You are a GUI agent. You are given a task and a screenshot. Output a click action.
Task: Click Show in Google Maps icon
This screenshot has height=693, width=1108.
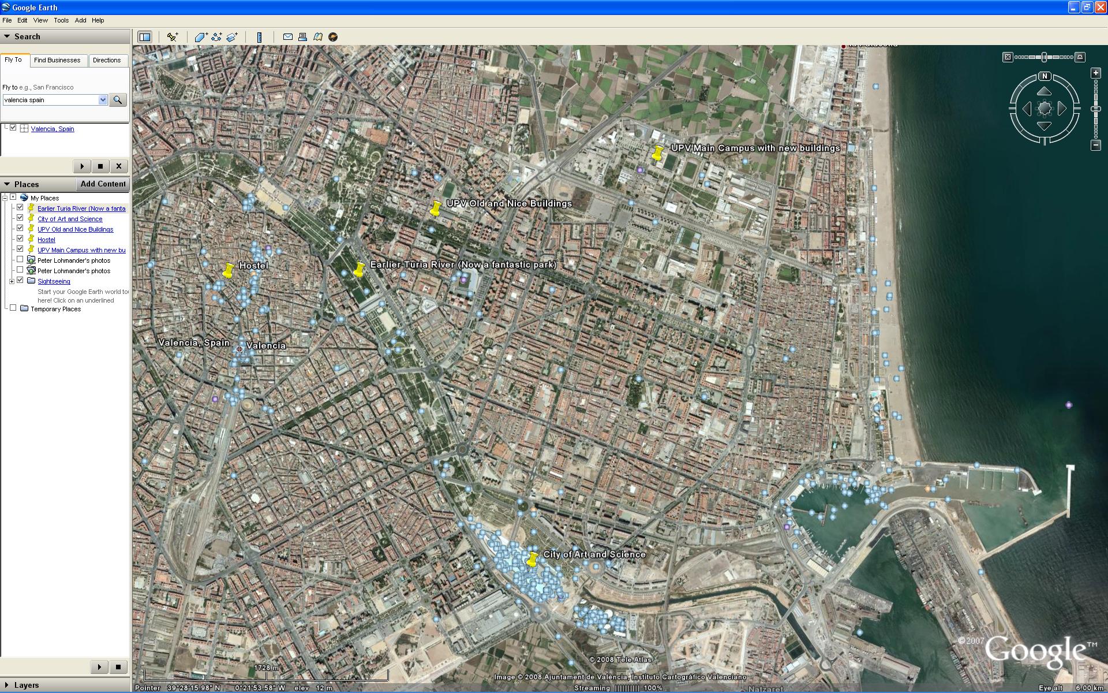coord(317,37)
